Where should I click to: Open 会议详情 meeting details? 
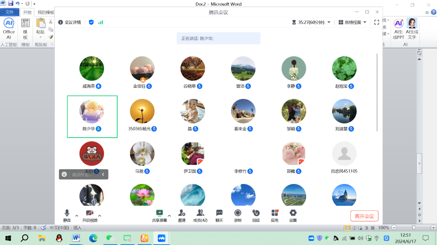70,22
